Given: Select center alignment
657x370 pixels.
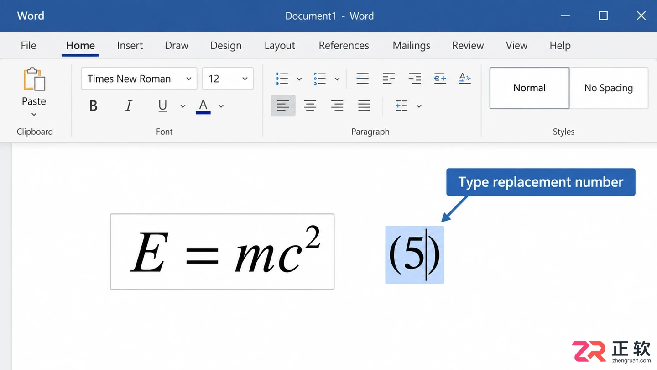Looking at the screenshot, I should [310, 106].
